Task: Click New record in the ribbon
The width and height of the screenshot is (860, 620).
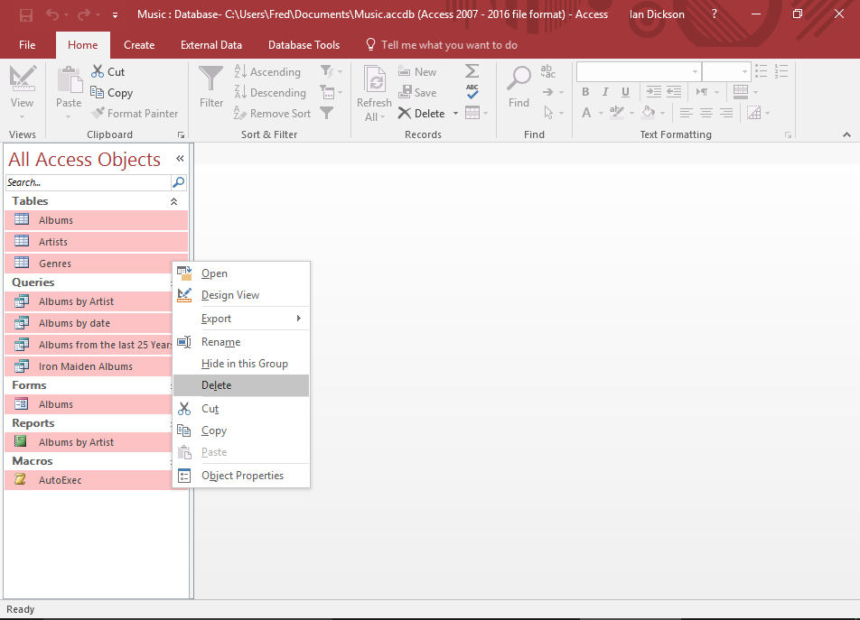Action: [416, 72]
